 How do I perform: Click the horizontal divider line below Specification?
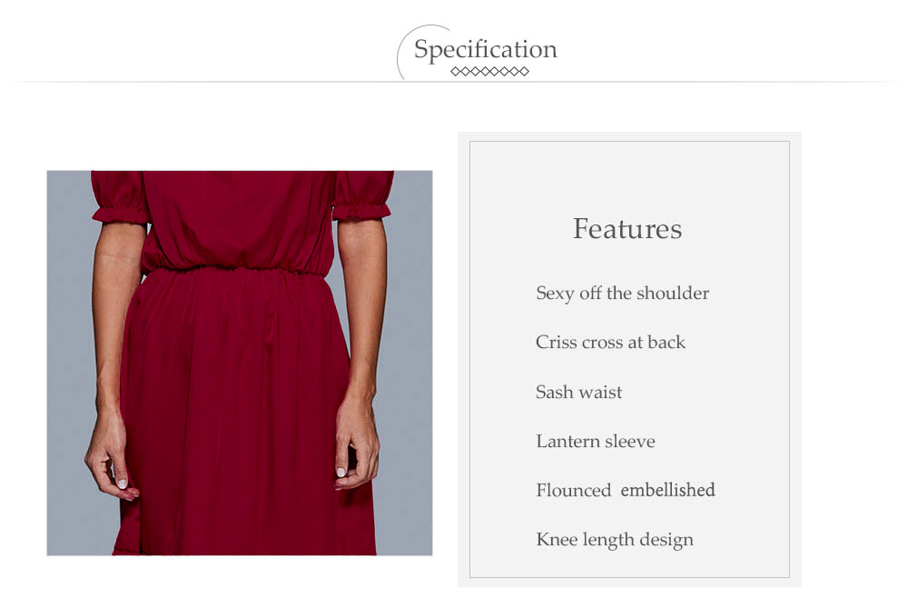pos(454,82)
